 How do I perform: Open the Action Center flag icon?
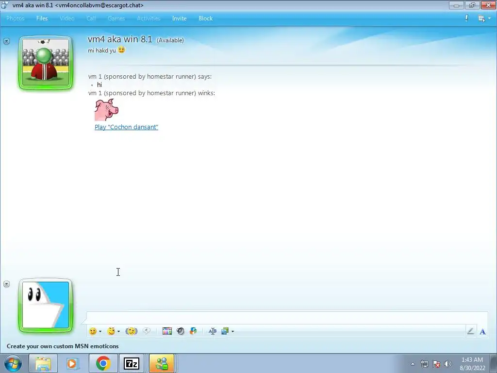click(x=436, y=364)
